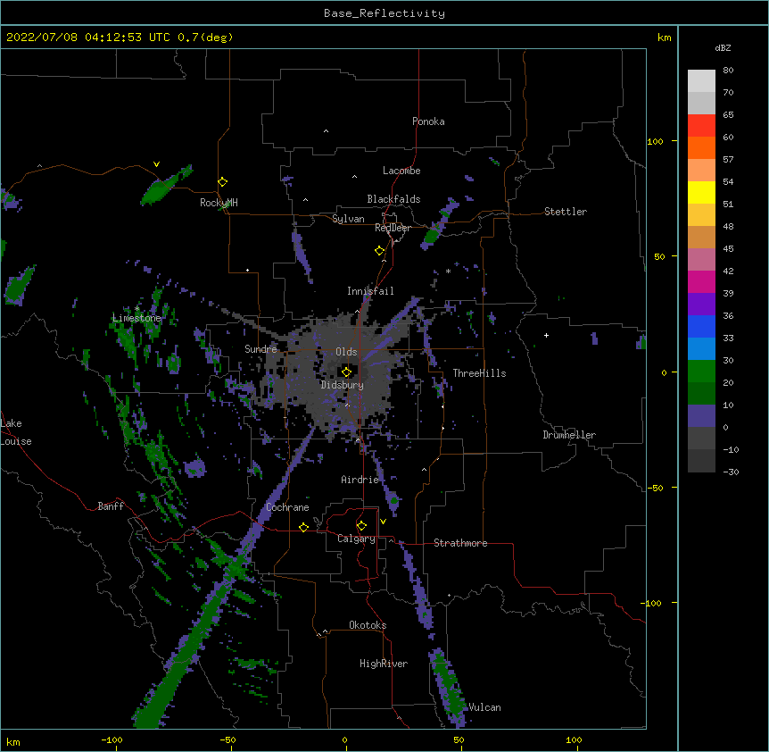Viewport: 769px width, 752px height.
Task: Click the light gray 80 dBZ legend swatch
Action: tap(701, 81)
